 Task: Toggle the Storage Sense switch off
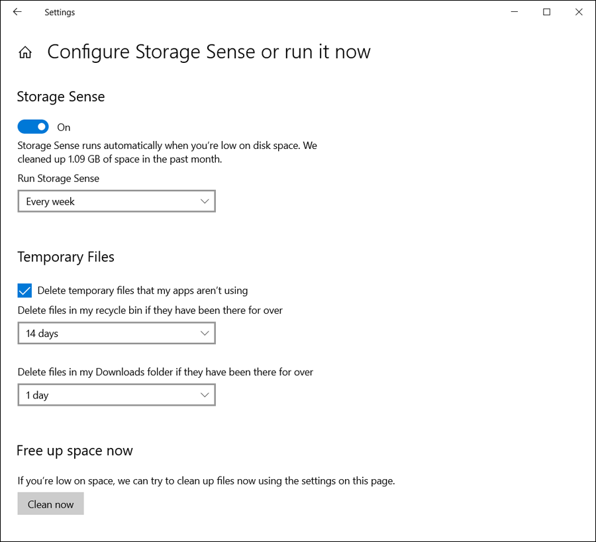(33, 126)
